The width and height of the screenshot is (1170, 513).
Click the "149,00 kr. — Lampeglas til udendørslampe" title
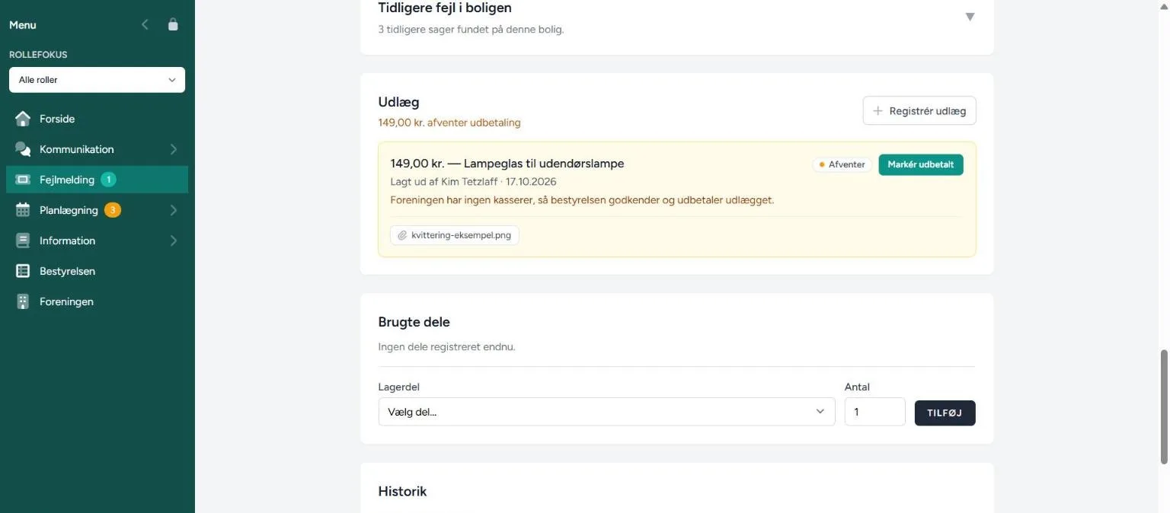pos(507,164)
